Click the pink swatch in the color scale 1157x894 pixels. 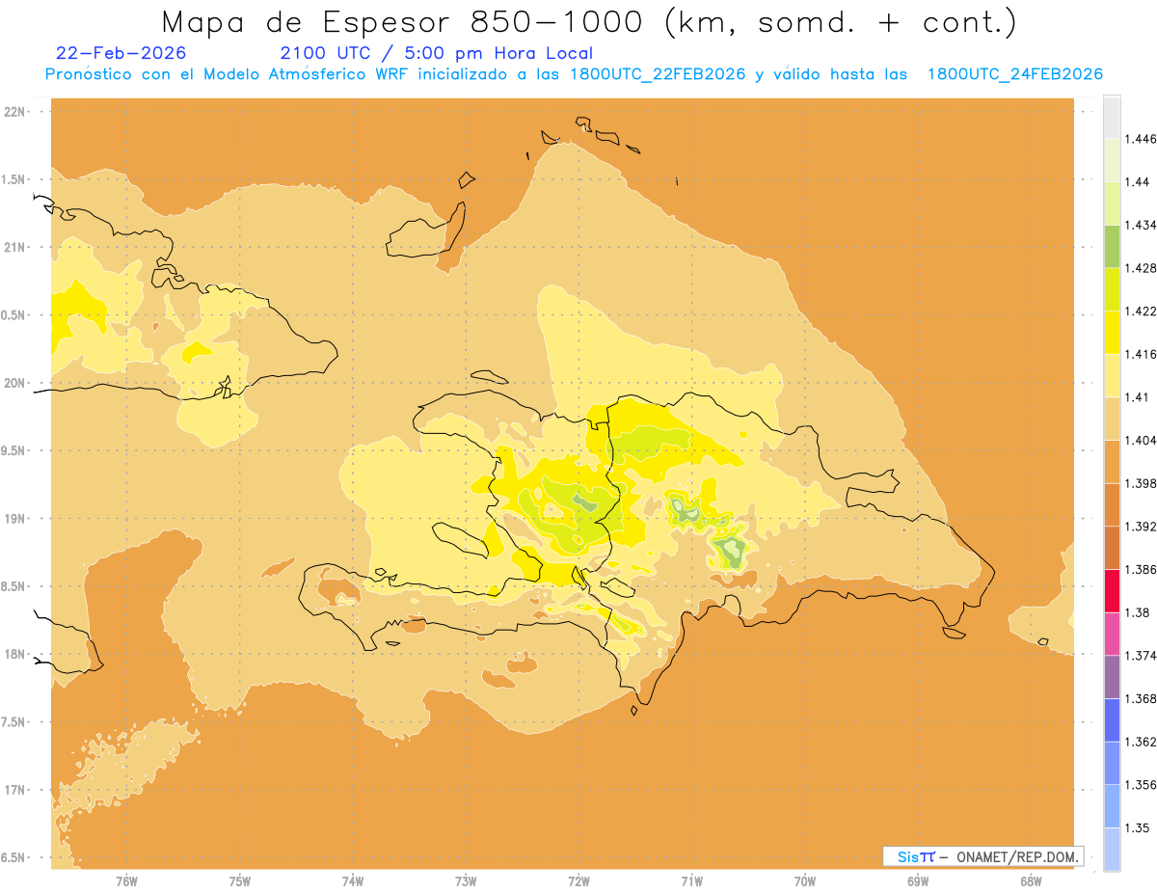pos(1112,634)
